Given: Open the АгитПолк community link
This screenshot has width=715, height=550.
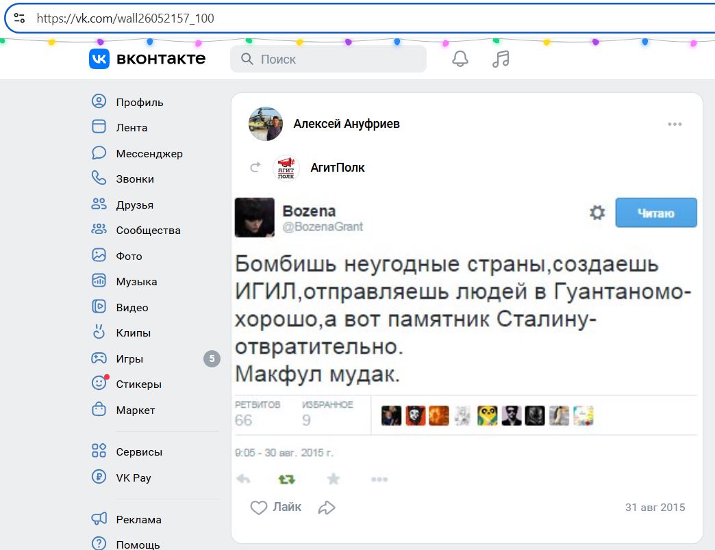Looking at the screenshot, I should [338, 168].
